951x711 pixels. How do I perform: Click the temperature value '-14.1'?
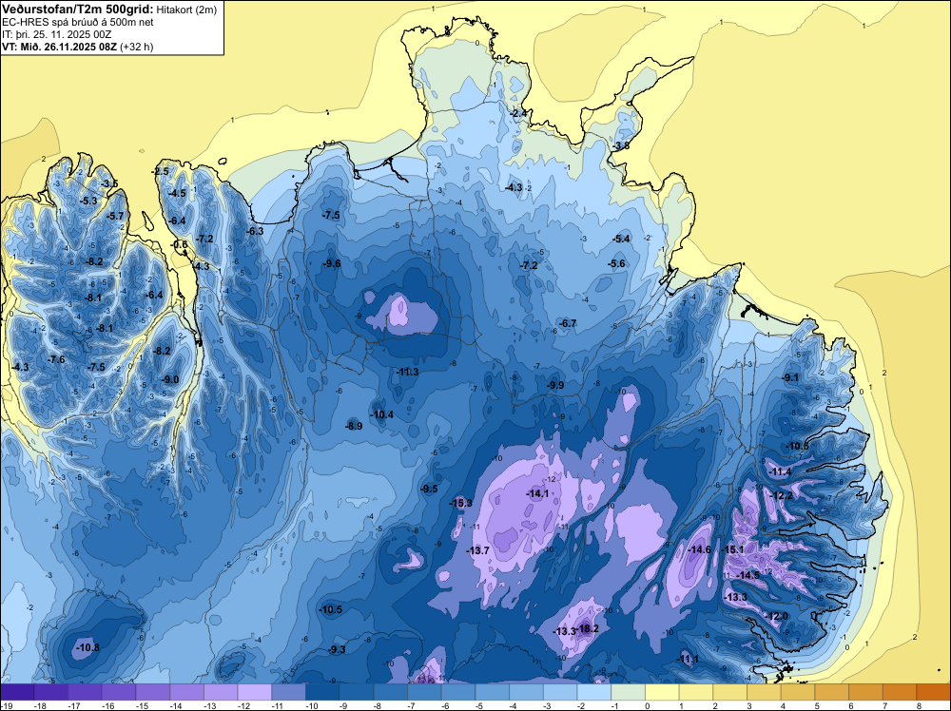pos(538,494)
